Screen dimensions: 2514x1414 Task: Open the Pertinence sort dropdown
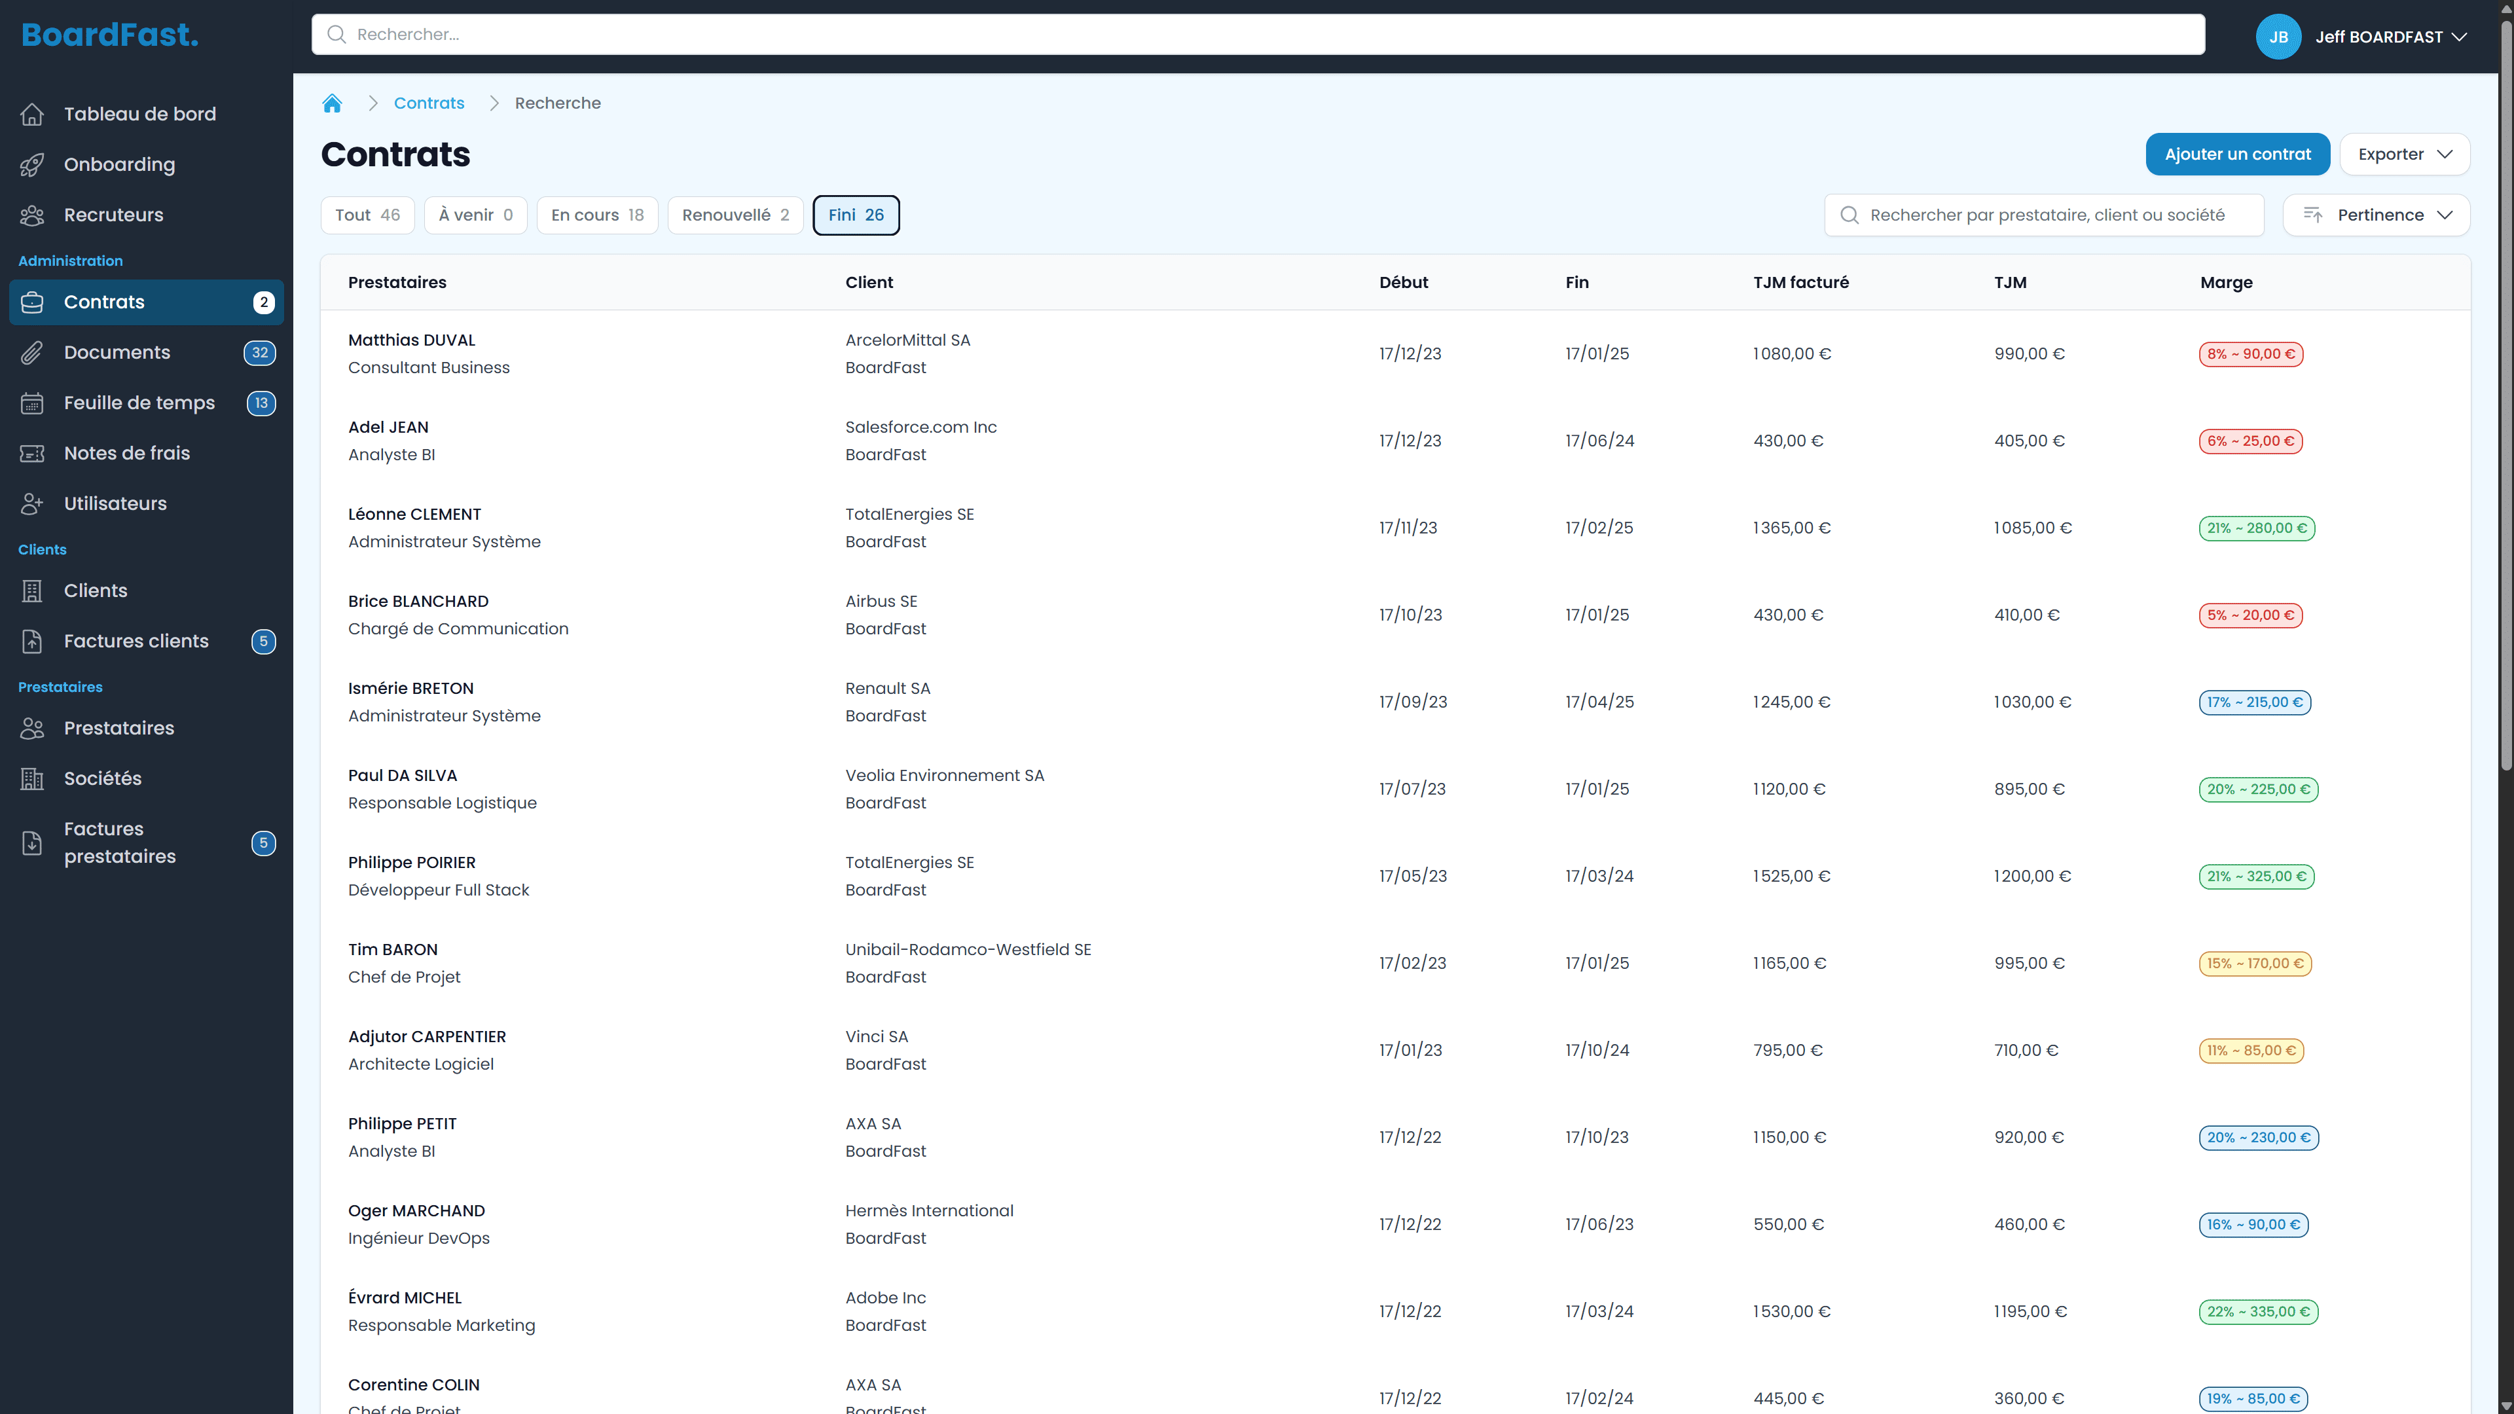(2377, 215)
